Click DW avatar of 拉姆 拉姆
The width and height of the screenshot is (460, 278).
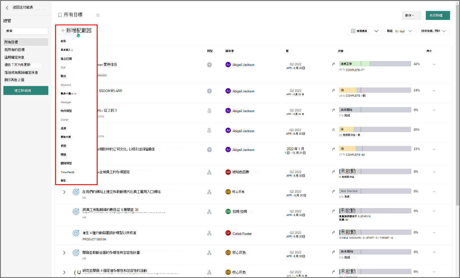pos(228,212)
